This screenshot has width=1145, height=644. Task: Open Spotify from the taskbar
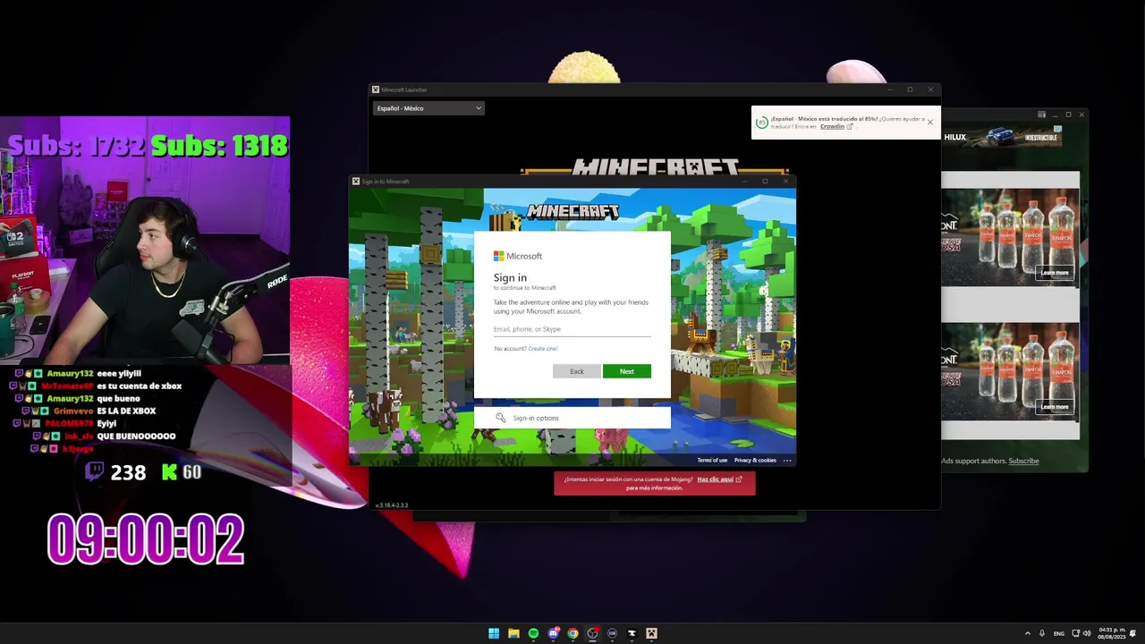click(x=533, y=633)
